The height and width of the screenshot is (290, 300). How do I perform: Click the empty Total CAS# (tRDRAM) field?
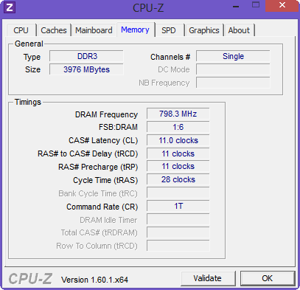[178, 232]
